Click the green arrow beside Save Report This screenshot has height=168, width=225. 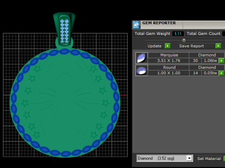click(218, 46)
